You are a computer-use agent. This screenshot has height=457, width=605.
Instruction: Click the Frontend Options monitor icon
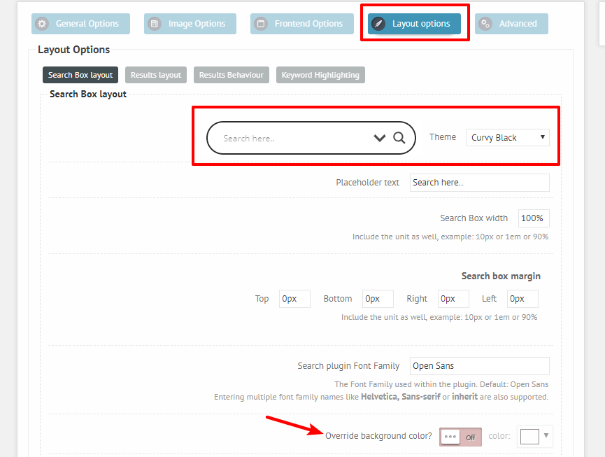pos(262,23)
